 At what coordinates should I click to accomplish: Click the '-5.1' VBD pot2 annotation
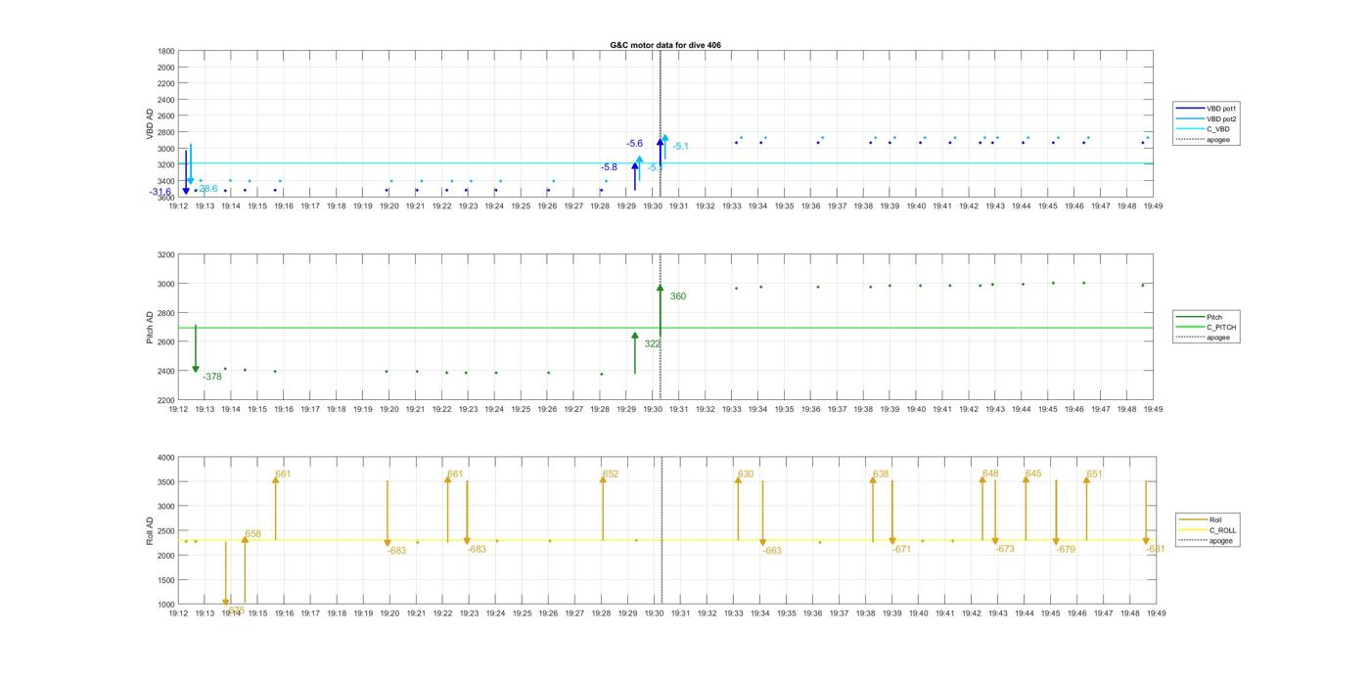680,147
